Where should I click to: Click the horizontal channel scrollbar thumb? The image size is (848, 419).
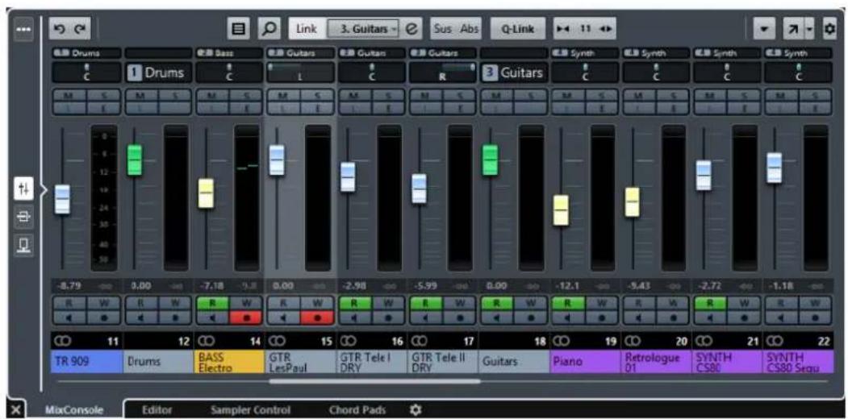374,381
